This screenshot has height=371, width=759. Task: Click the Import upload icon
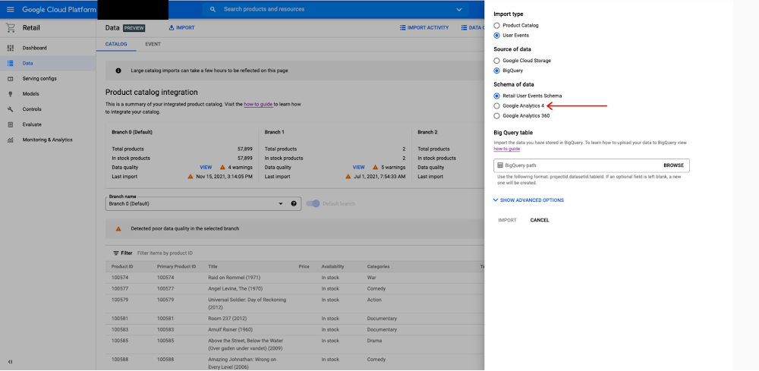point(172,28)
